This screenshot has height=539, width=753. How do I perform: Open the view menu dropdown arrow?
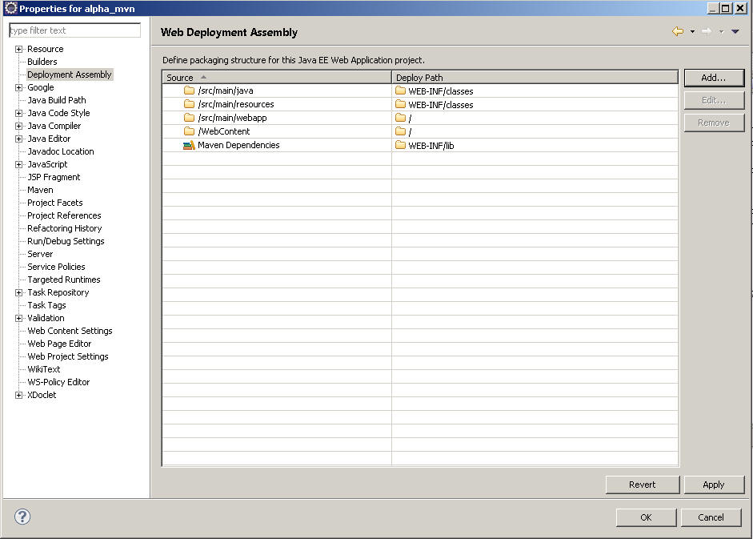tap(735, 31)
